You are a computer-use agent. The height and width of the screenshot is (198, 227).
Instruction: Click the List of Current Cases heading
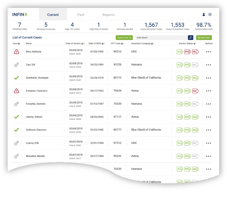coord(27,37)
